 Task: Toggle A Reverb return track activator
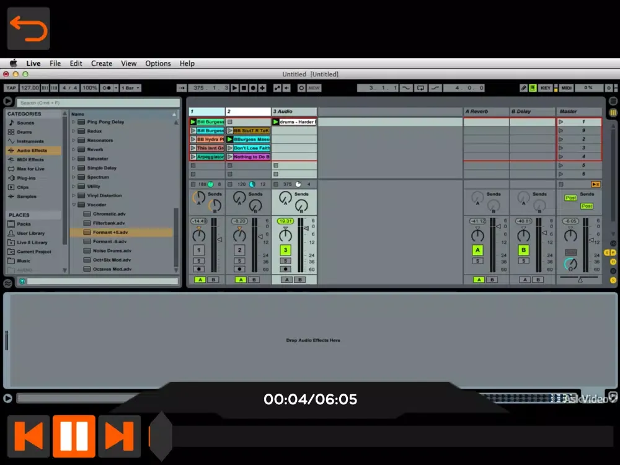tap(477, 250)
